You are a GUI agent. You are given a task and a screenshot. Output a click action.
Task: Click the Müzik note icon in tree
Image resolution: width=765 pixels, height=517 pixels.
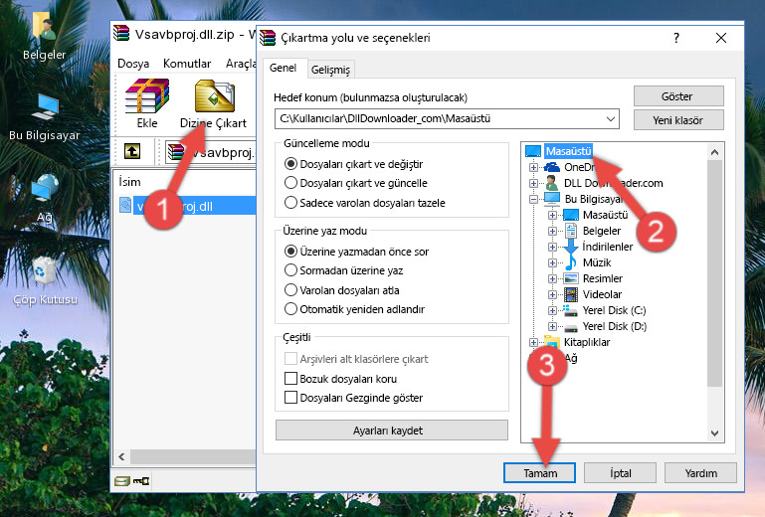click(x=570, y=262)
